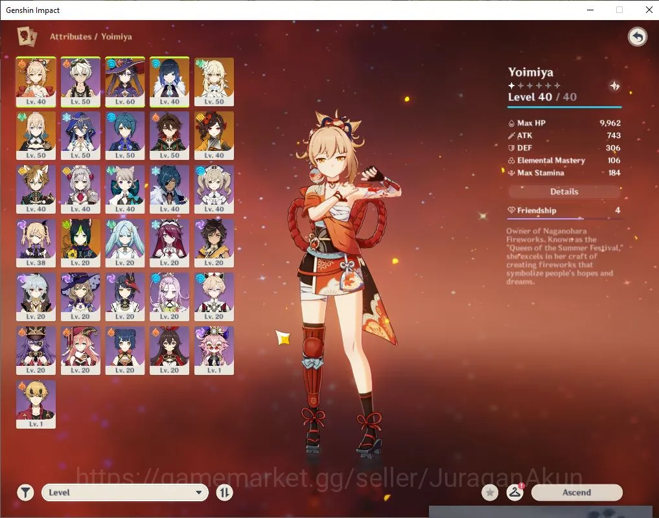Click Yoimiya's star rarity row

pyautogui.click(x=534, y=85)
